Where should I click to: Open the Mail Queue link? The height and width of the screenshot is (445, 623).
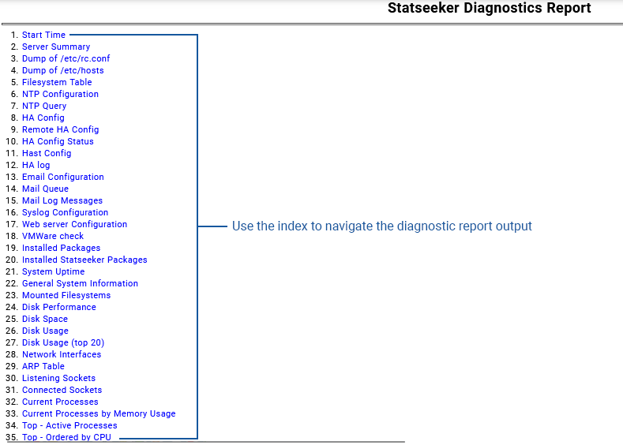pyautogui.click(x=45, y=189)
